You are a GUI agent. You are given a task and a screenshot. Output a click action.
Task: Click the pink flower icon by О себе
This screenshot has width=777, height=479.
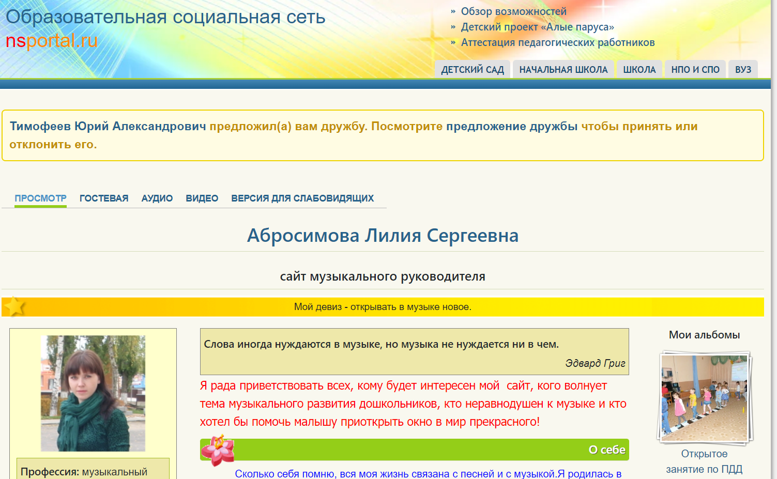[x=217, y=450]
